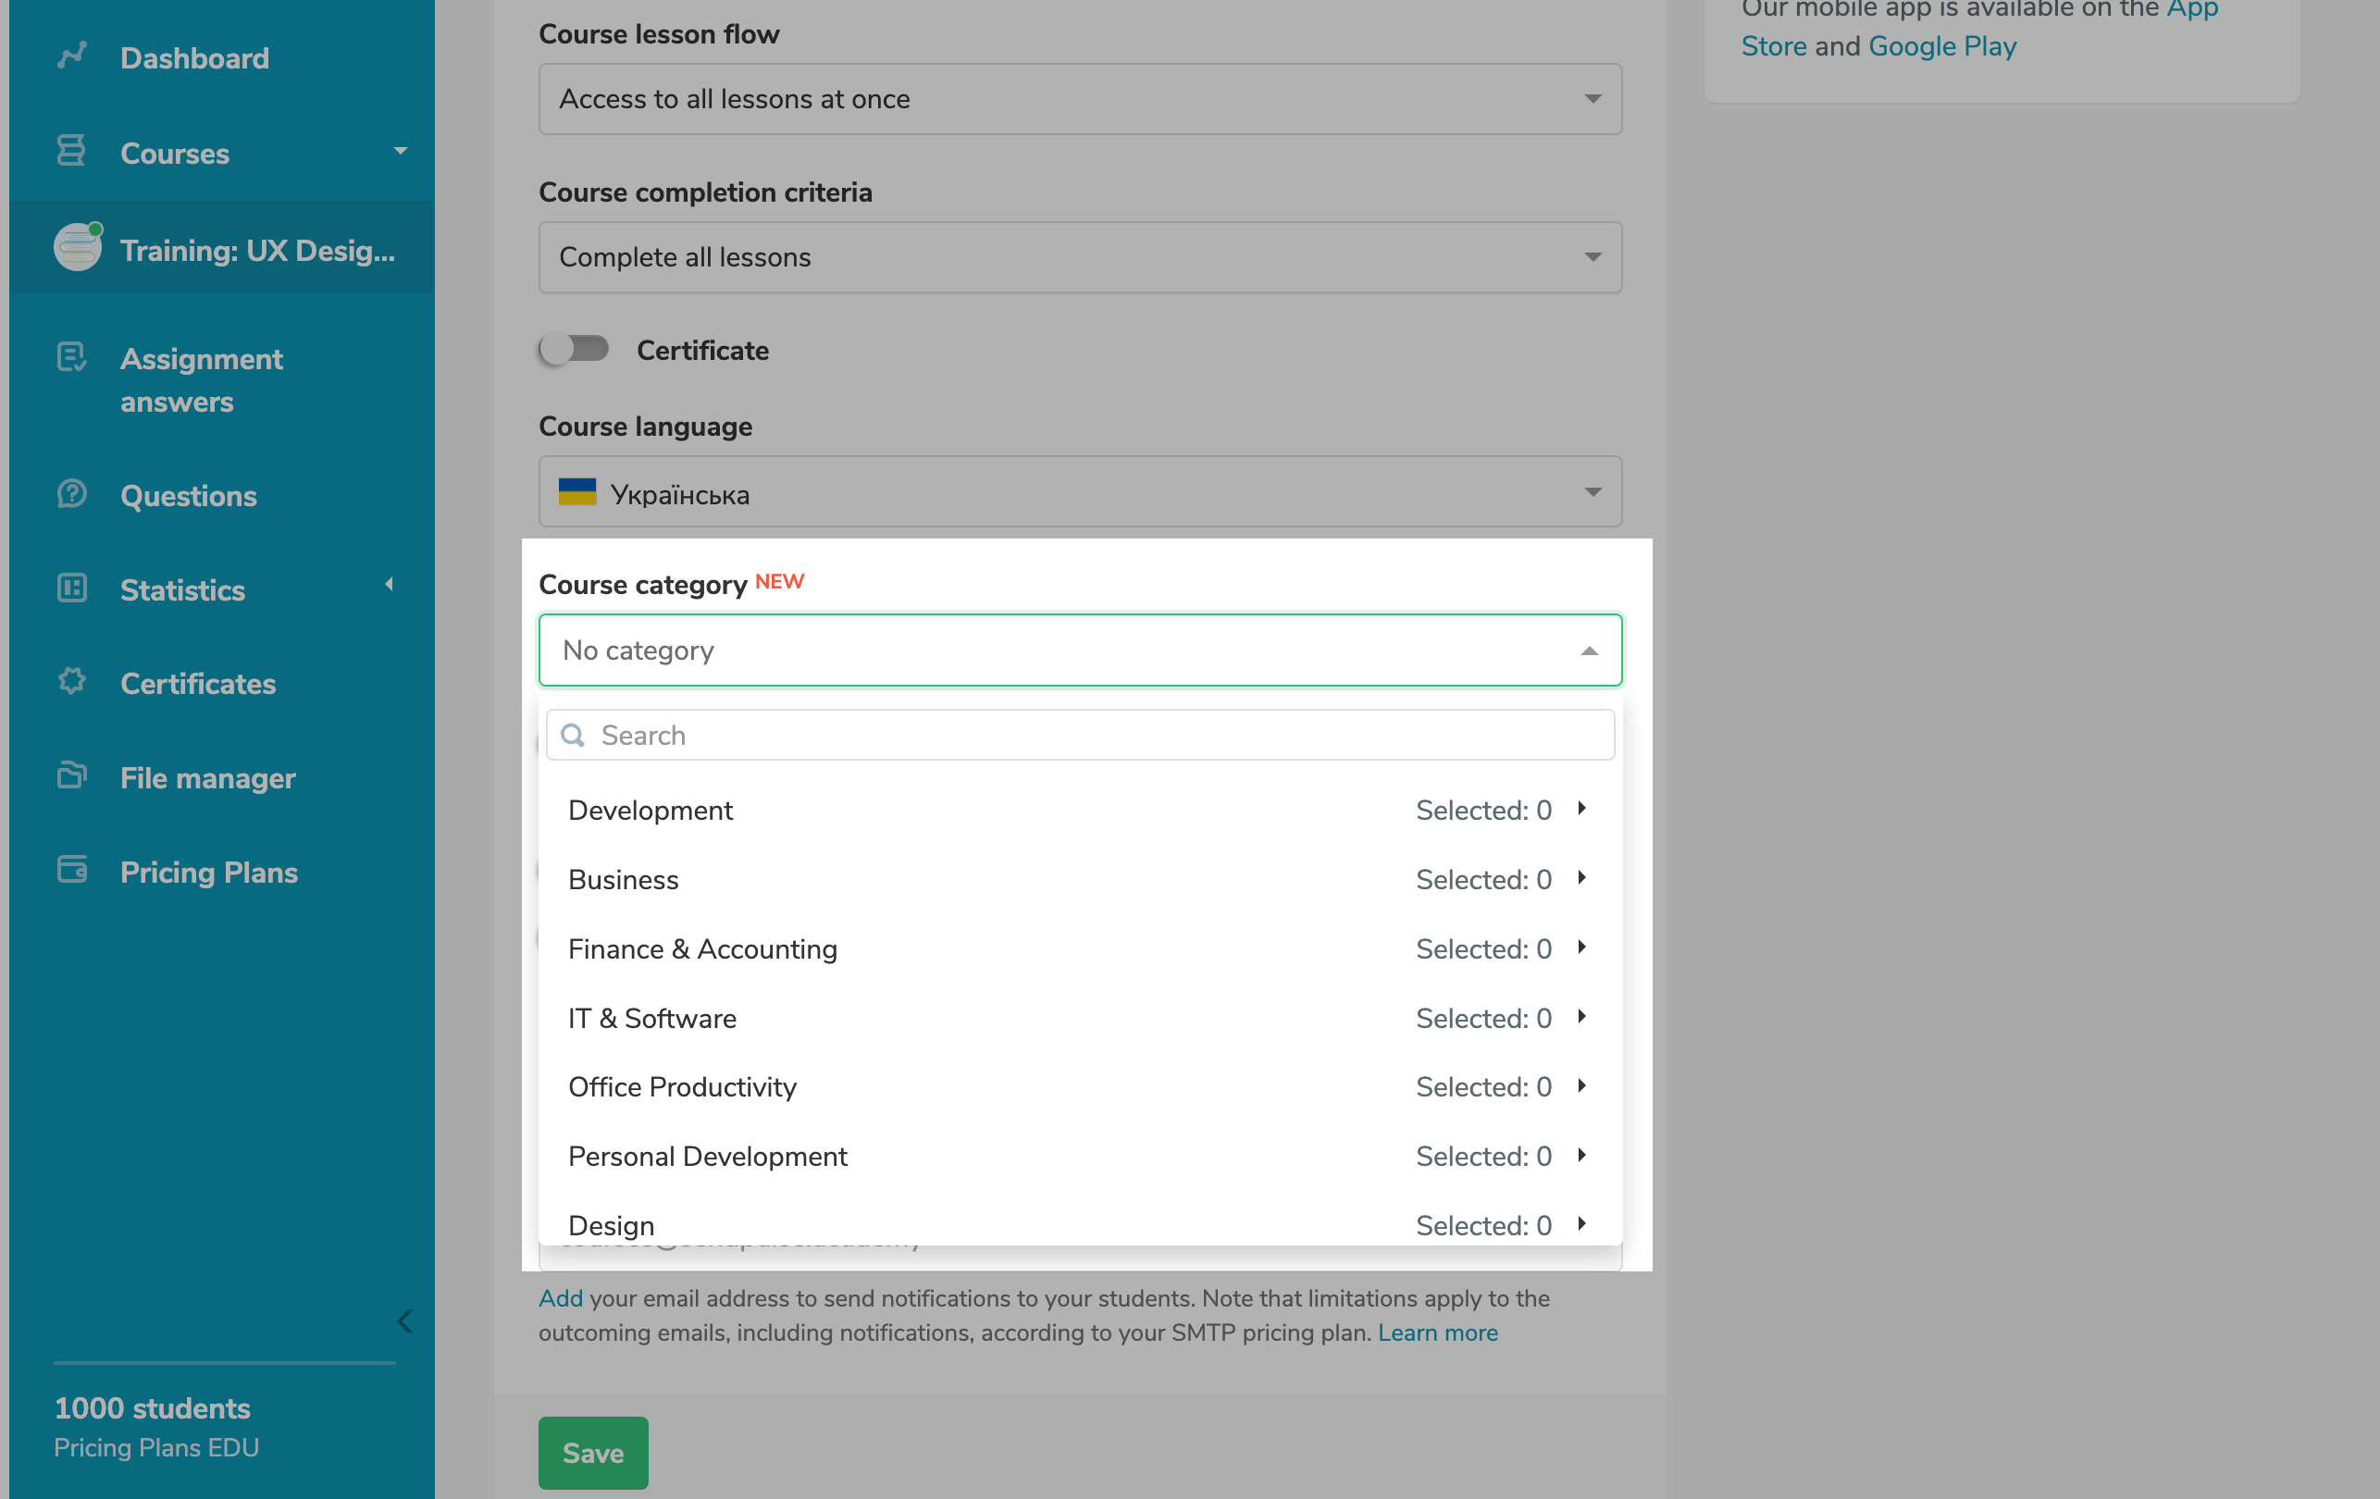Select the IT & Software category

point(652,1018)
